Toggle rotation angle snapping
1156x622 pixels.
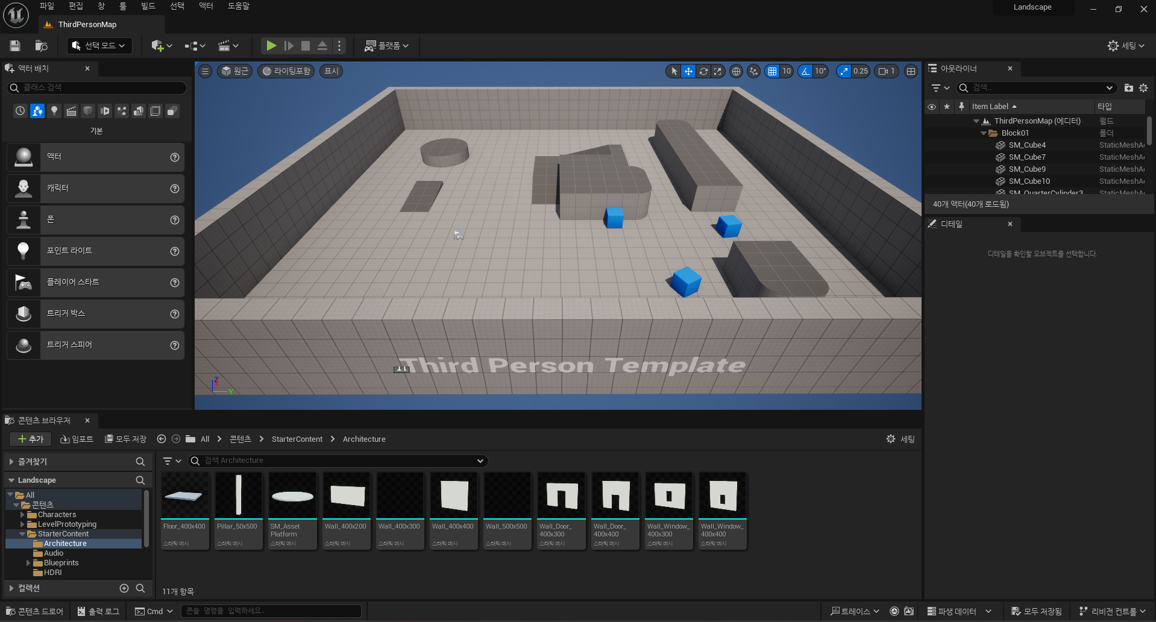[805, 71]
